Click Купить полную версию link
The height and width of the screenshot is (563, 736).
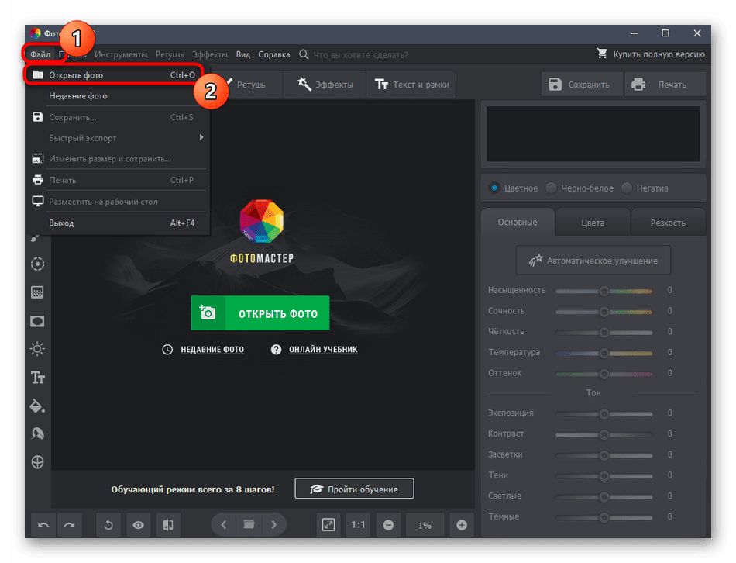(651, 54)
